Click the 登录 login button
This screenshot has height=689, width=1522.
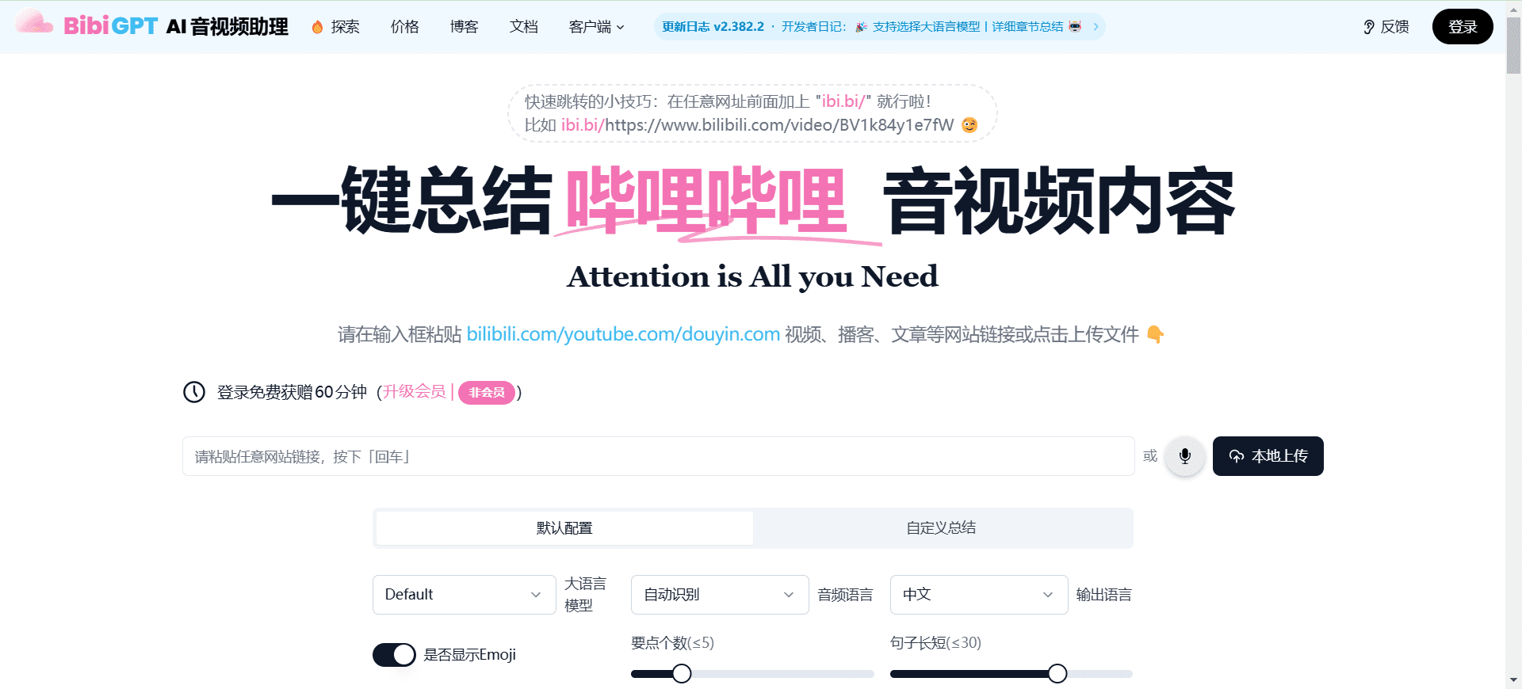point(1462,27)
